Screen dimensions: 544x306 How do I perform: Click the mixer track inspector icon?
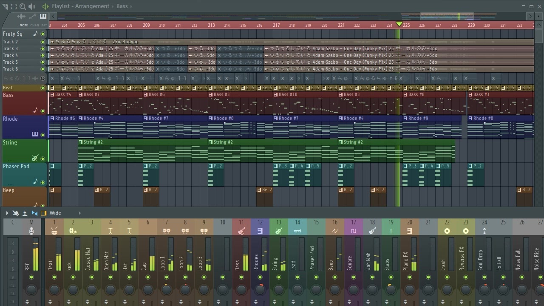(25, 213)
